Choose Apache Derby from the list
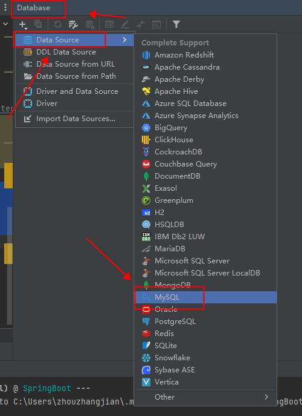 206,79
